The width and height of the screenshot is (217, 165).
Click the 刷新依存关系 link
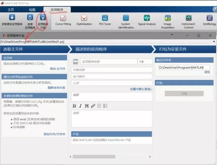(x=56, y=88)
